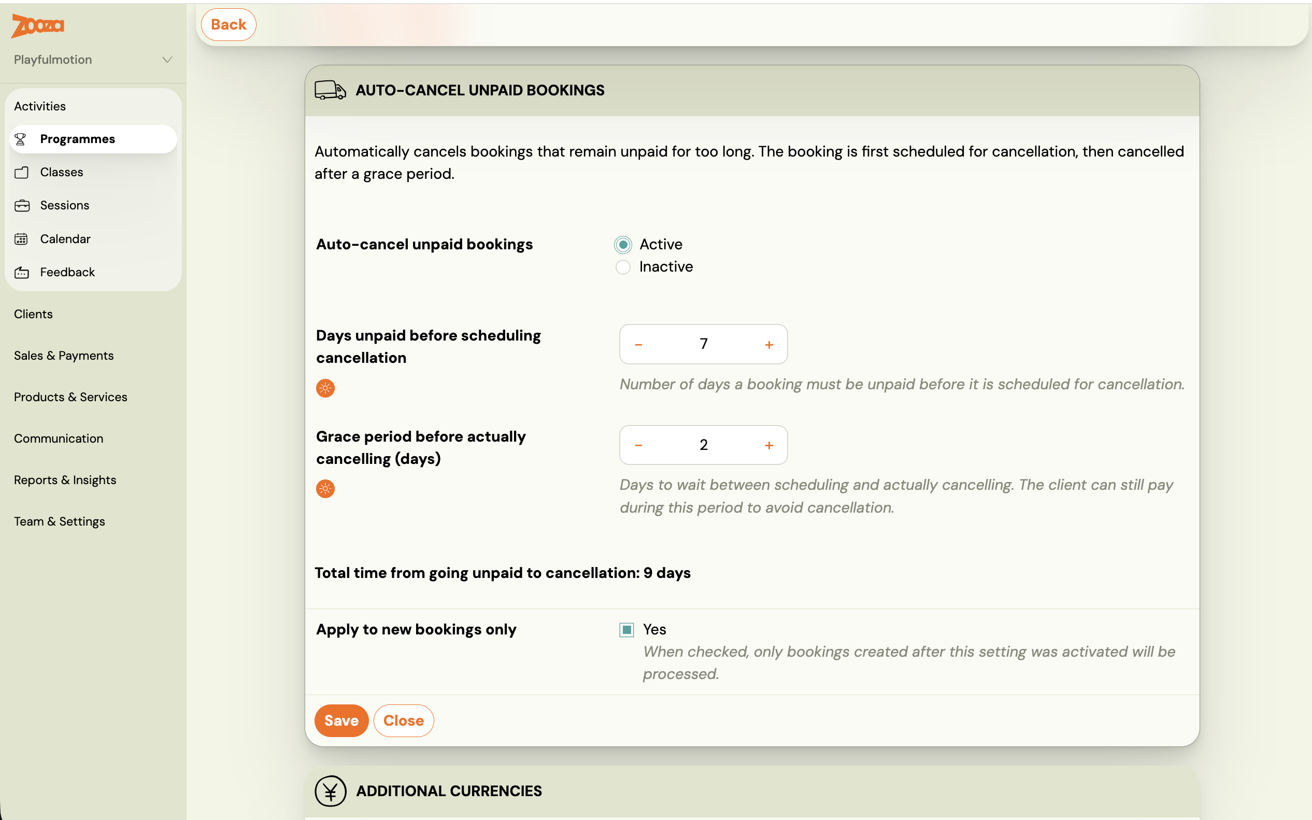Decrease days unpaid before scheduling cancellation
The width and height of the screenshot is (1312, 820).
tap(639, 344)
